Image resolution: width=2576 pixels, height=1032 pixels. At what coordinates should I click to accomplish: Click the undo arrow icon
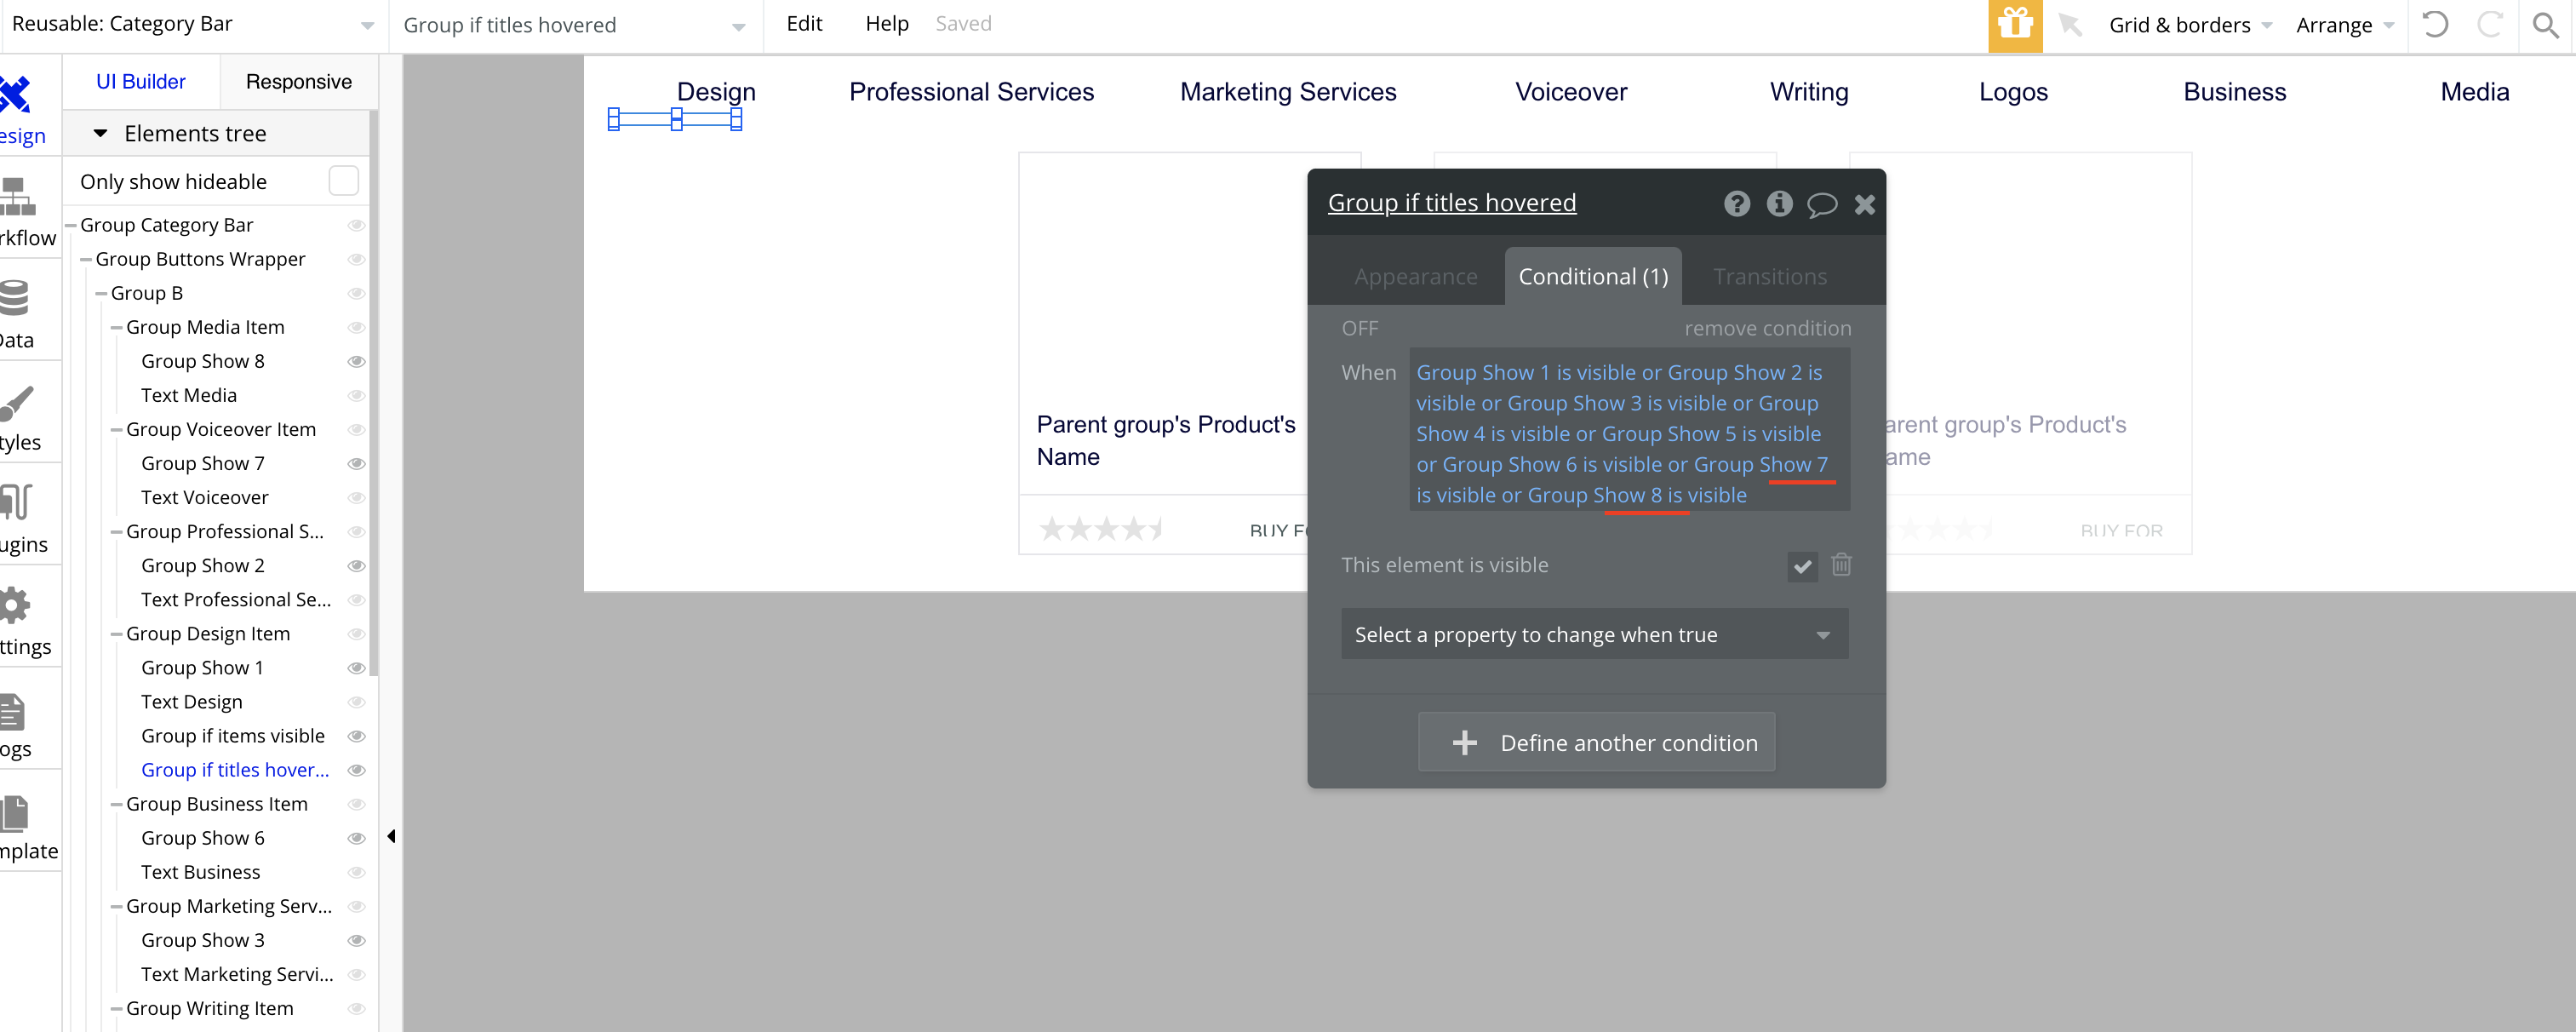pyautogui.click(x=2435, y=24)
